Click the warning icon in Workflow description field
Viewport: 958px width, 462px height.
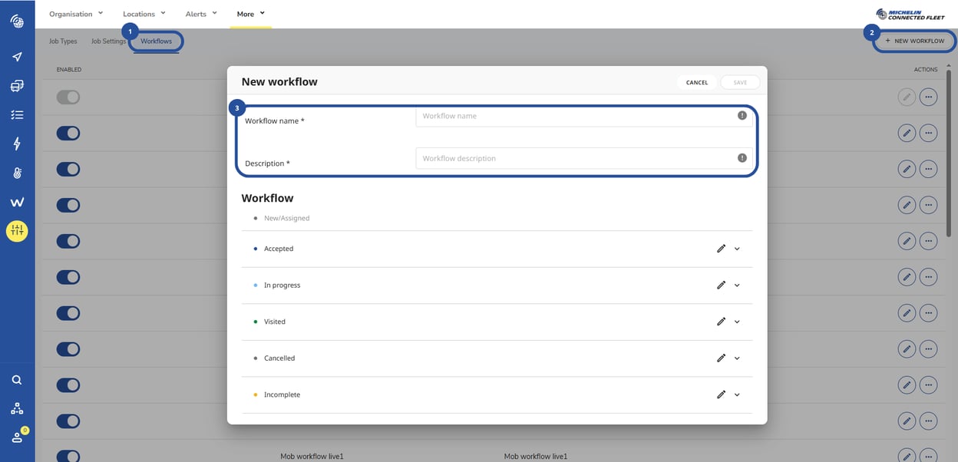(742, 158)
